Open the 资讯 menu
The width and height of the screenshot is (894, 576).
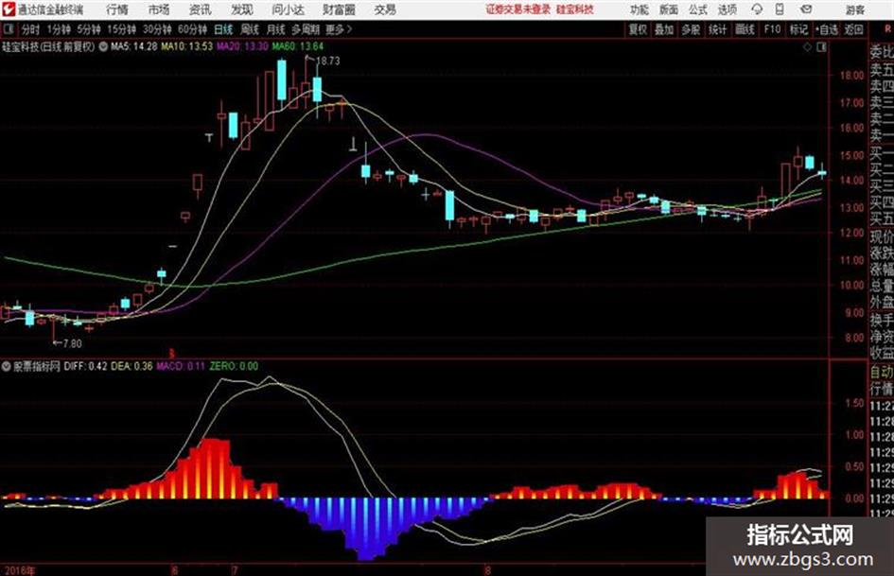201,9
